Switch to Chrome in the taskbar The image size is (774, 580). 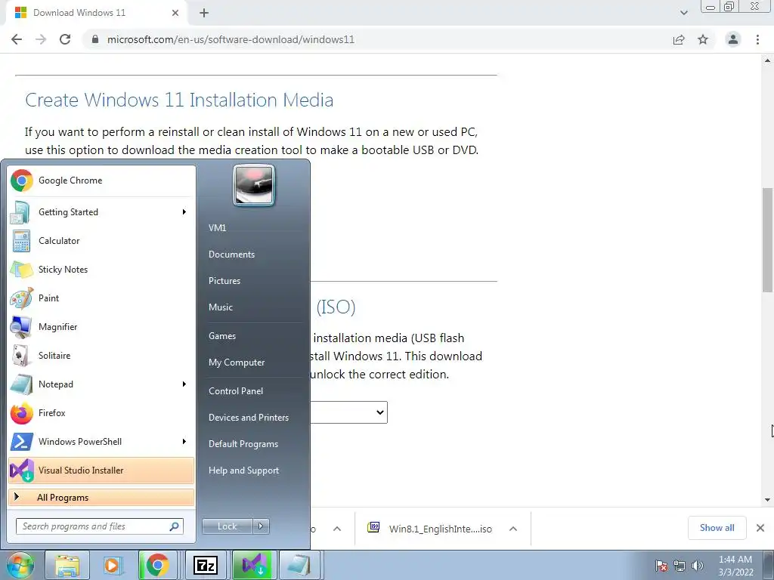tap(157, 565)
